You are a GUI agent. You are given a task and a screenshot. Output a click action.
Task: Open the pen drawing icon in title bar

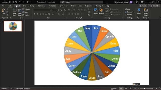tap(137, 2)
